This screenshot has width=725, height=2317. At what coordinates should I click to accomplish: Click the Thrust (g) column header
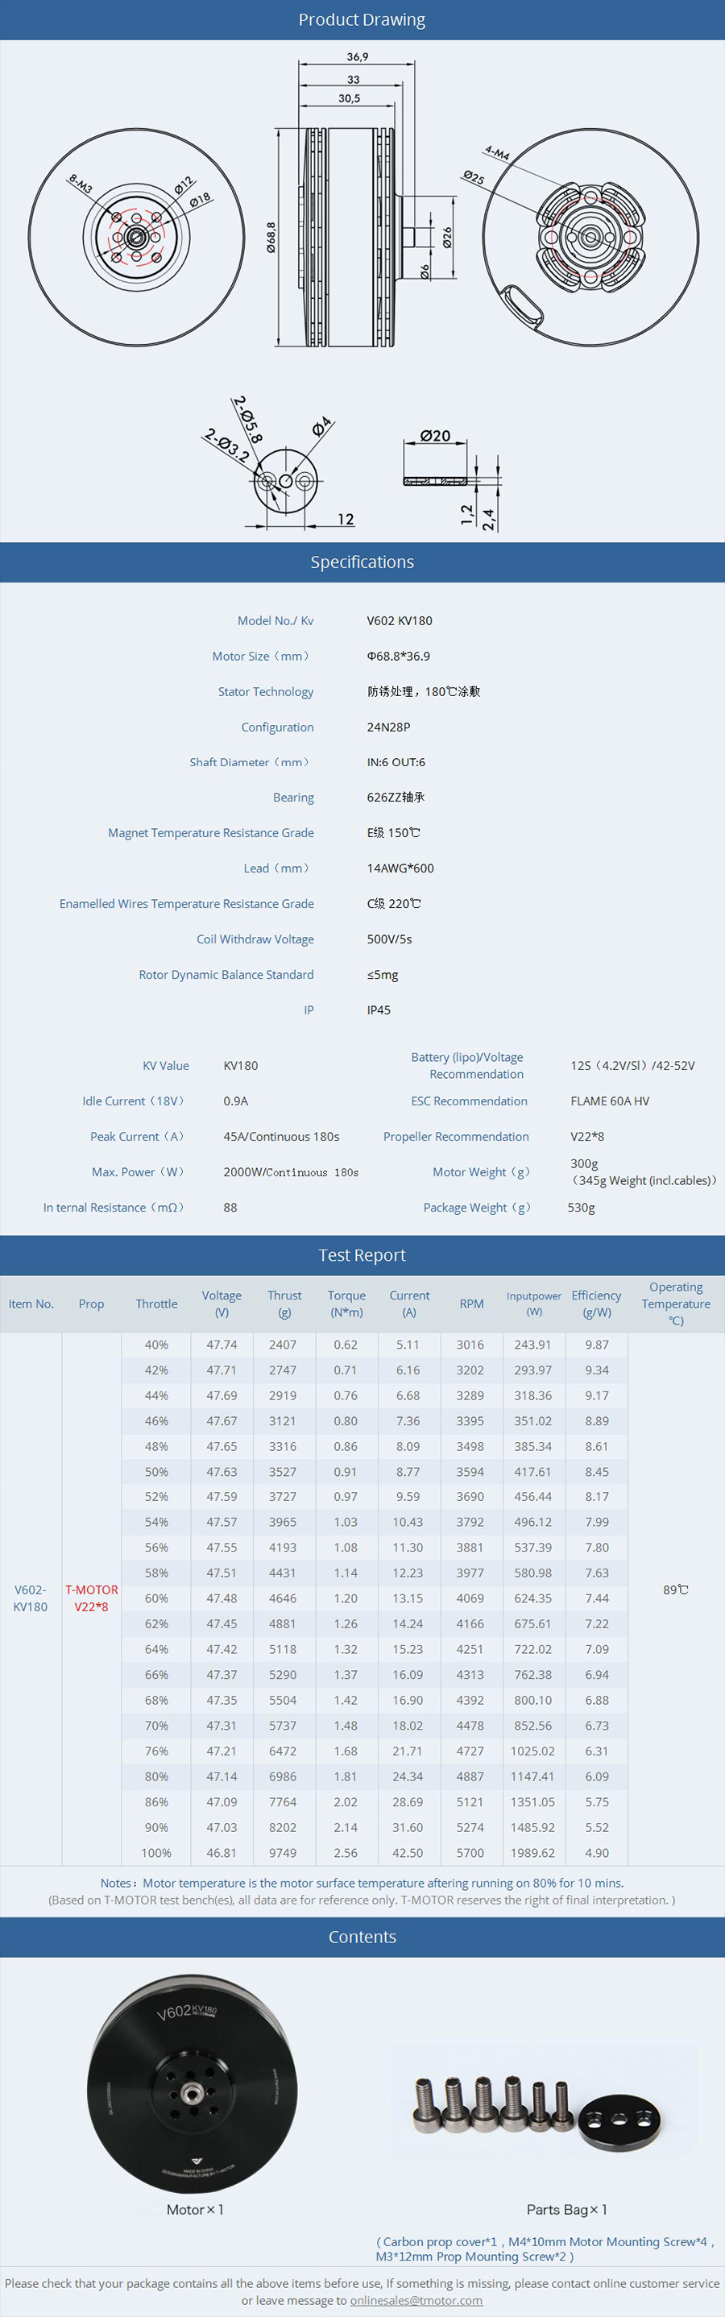pos(284,1304)
